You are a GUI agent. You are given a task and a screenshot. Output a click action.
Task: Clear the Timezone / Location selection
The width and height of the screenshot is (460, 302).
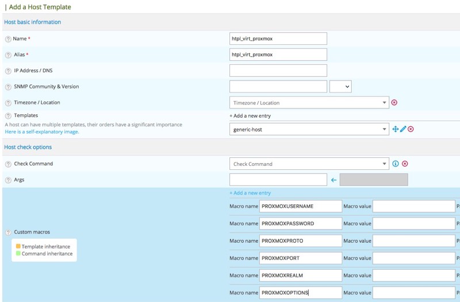point(394,103)
